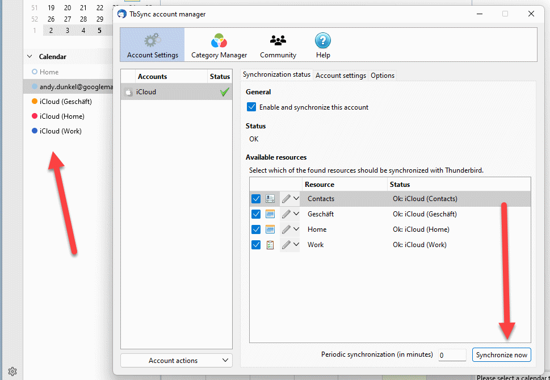The image size is (550, 380).
Task: Click Synchronize now button
Action: (x=502, y=355)
